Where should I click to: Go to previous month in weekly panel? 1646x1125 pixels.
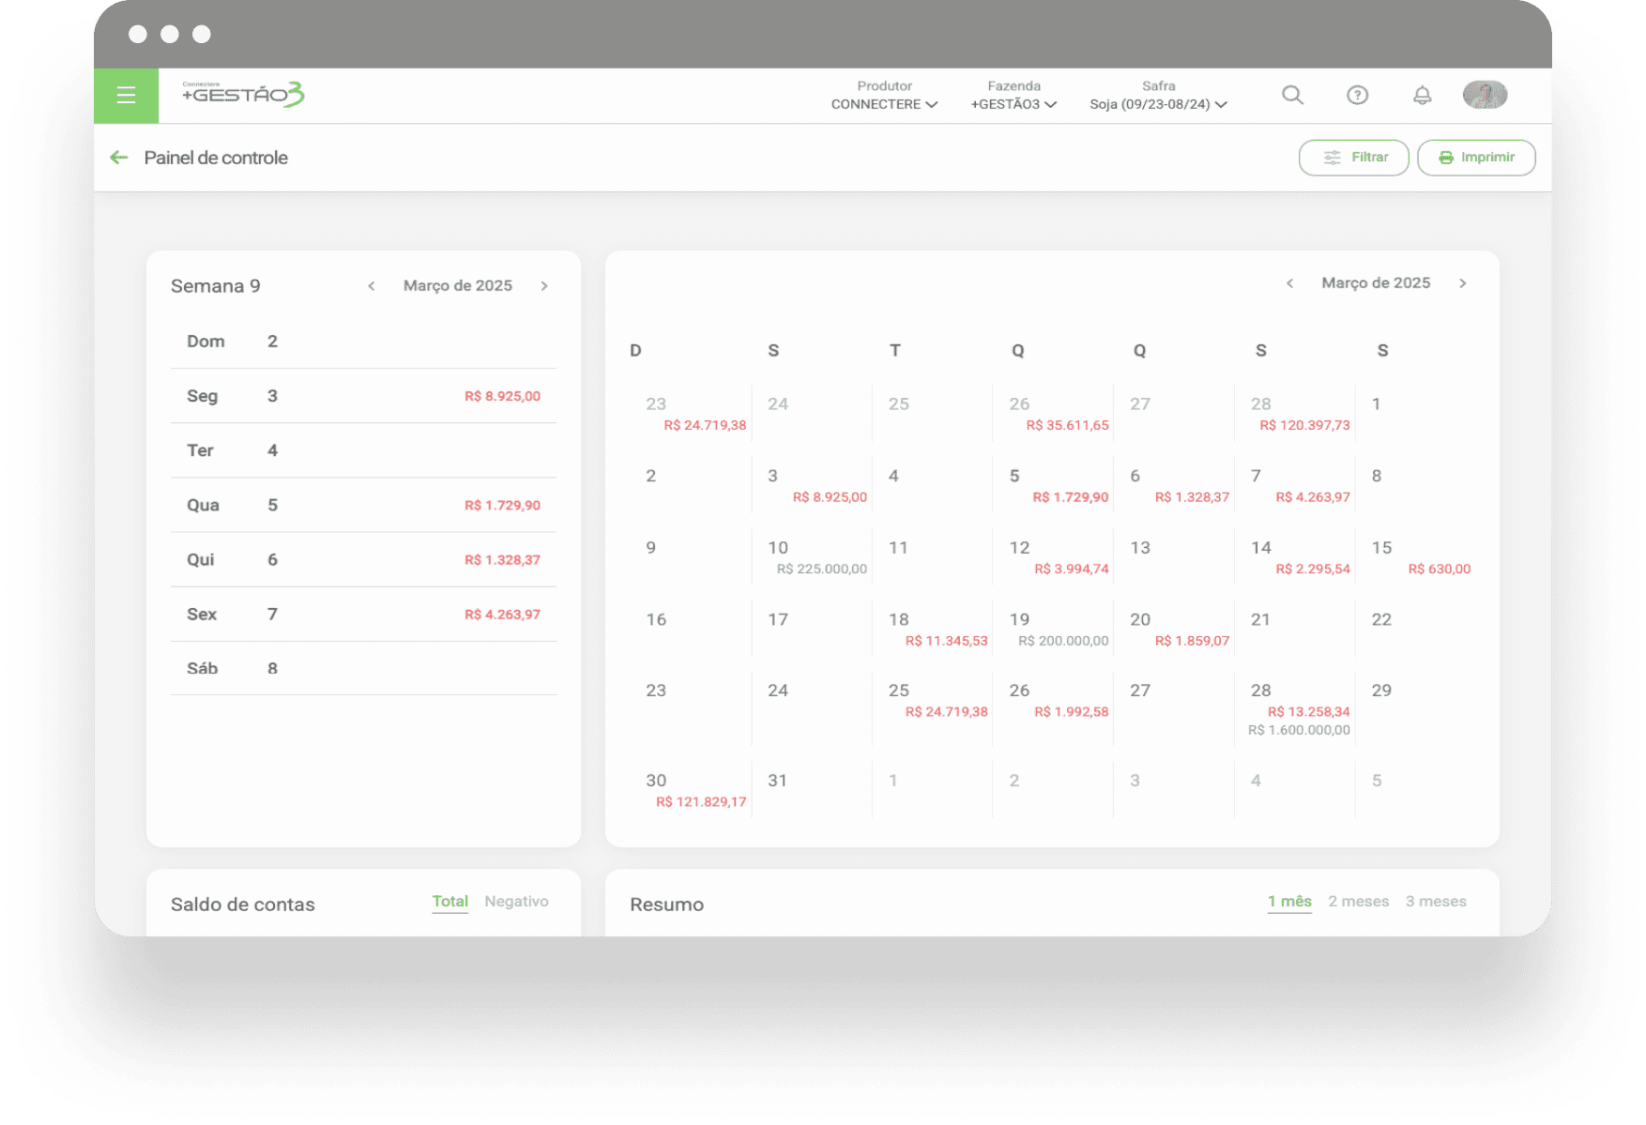tap(372, 286)
